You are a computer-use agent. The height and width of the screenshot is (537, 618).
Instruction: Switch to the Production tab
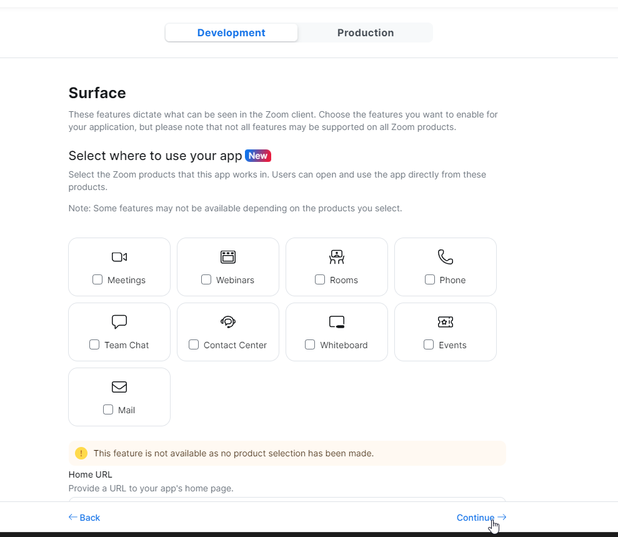[366, 33]
